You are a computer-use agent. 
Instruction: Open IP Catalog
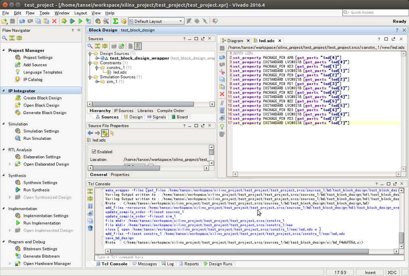coord(33,80)
